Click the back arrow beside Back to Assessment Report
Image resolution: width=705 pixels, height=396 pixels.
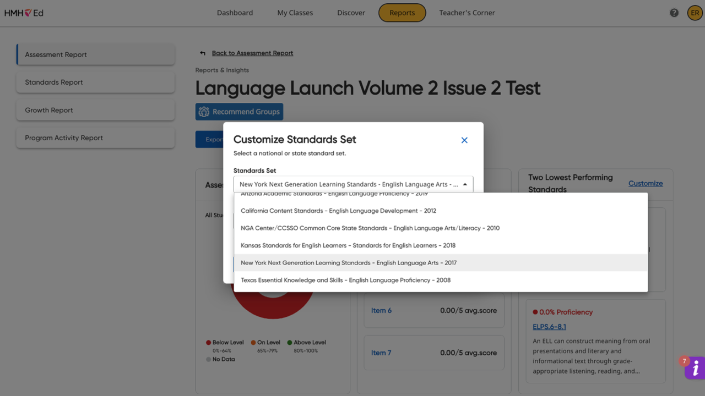pos(203,52)
